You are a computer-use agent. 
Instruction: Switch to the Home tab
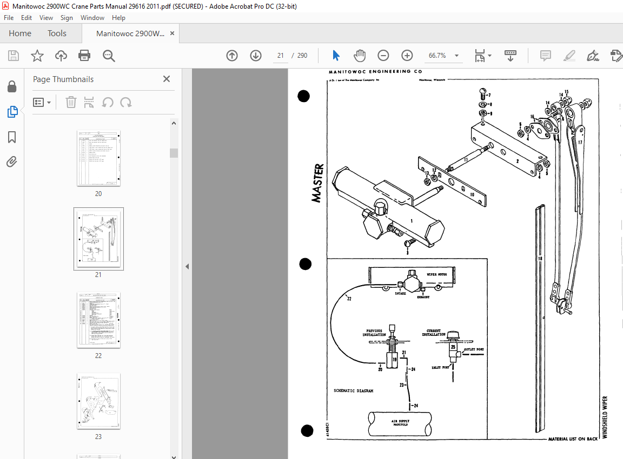20,33
